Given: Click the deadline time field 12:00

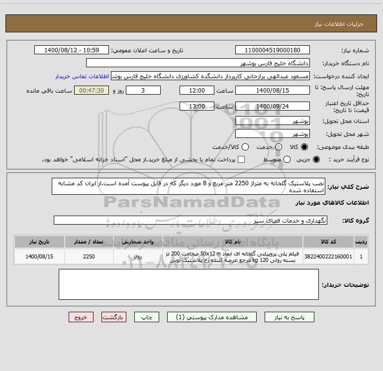Looking at the screenshot, I should (x=197, y=90).
